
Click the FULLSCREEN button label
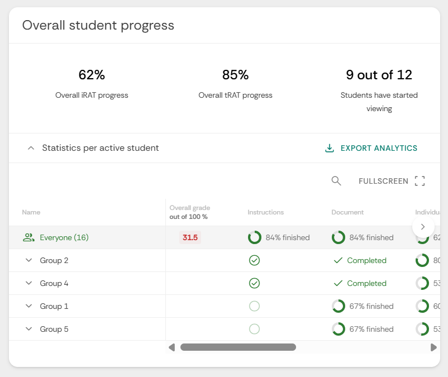point(383,181)
